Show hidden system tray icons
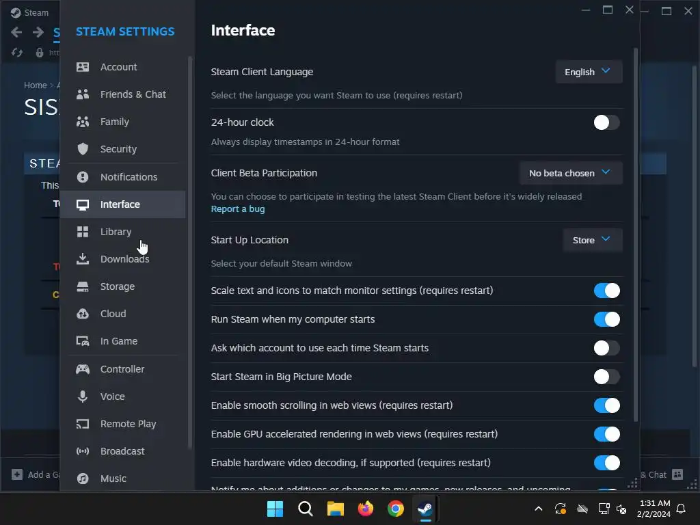 coord(539,509)
